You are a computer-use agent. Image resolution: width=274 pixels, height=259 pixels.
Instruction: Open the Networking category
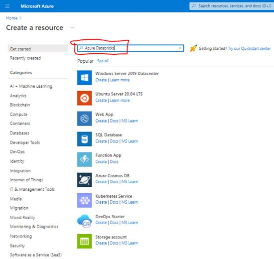[x=21, y=236]
